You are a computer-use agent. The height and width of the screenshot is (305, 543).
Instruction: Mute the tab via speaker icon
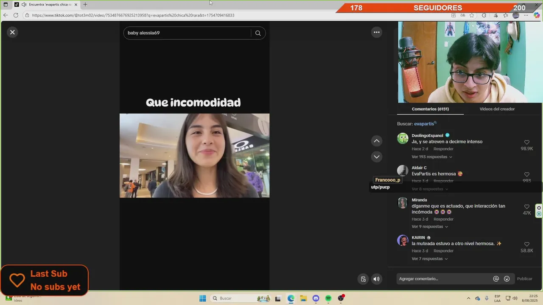coord(24,5)
